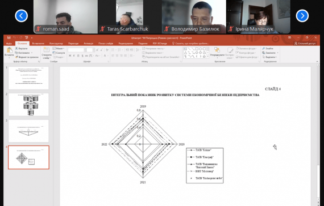
Task: Go to next participants with right arrow
Action: (302, 16)
